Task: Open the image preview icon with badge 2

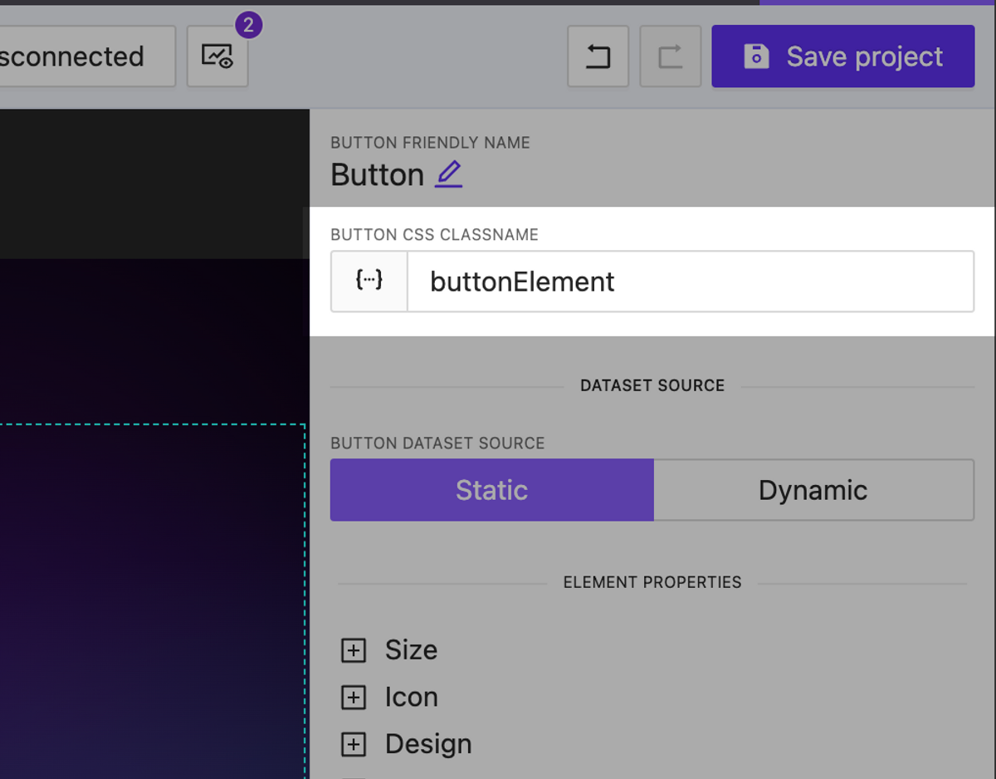Action: click(x=217, y=56)
